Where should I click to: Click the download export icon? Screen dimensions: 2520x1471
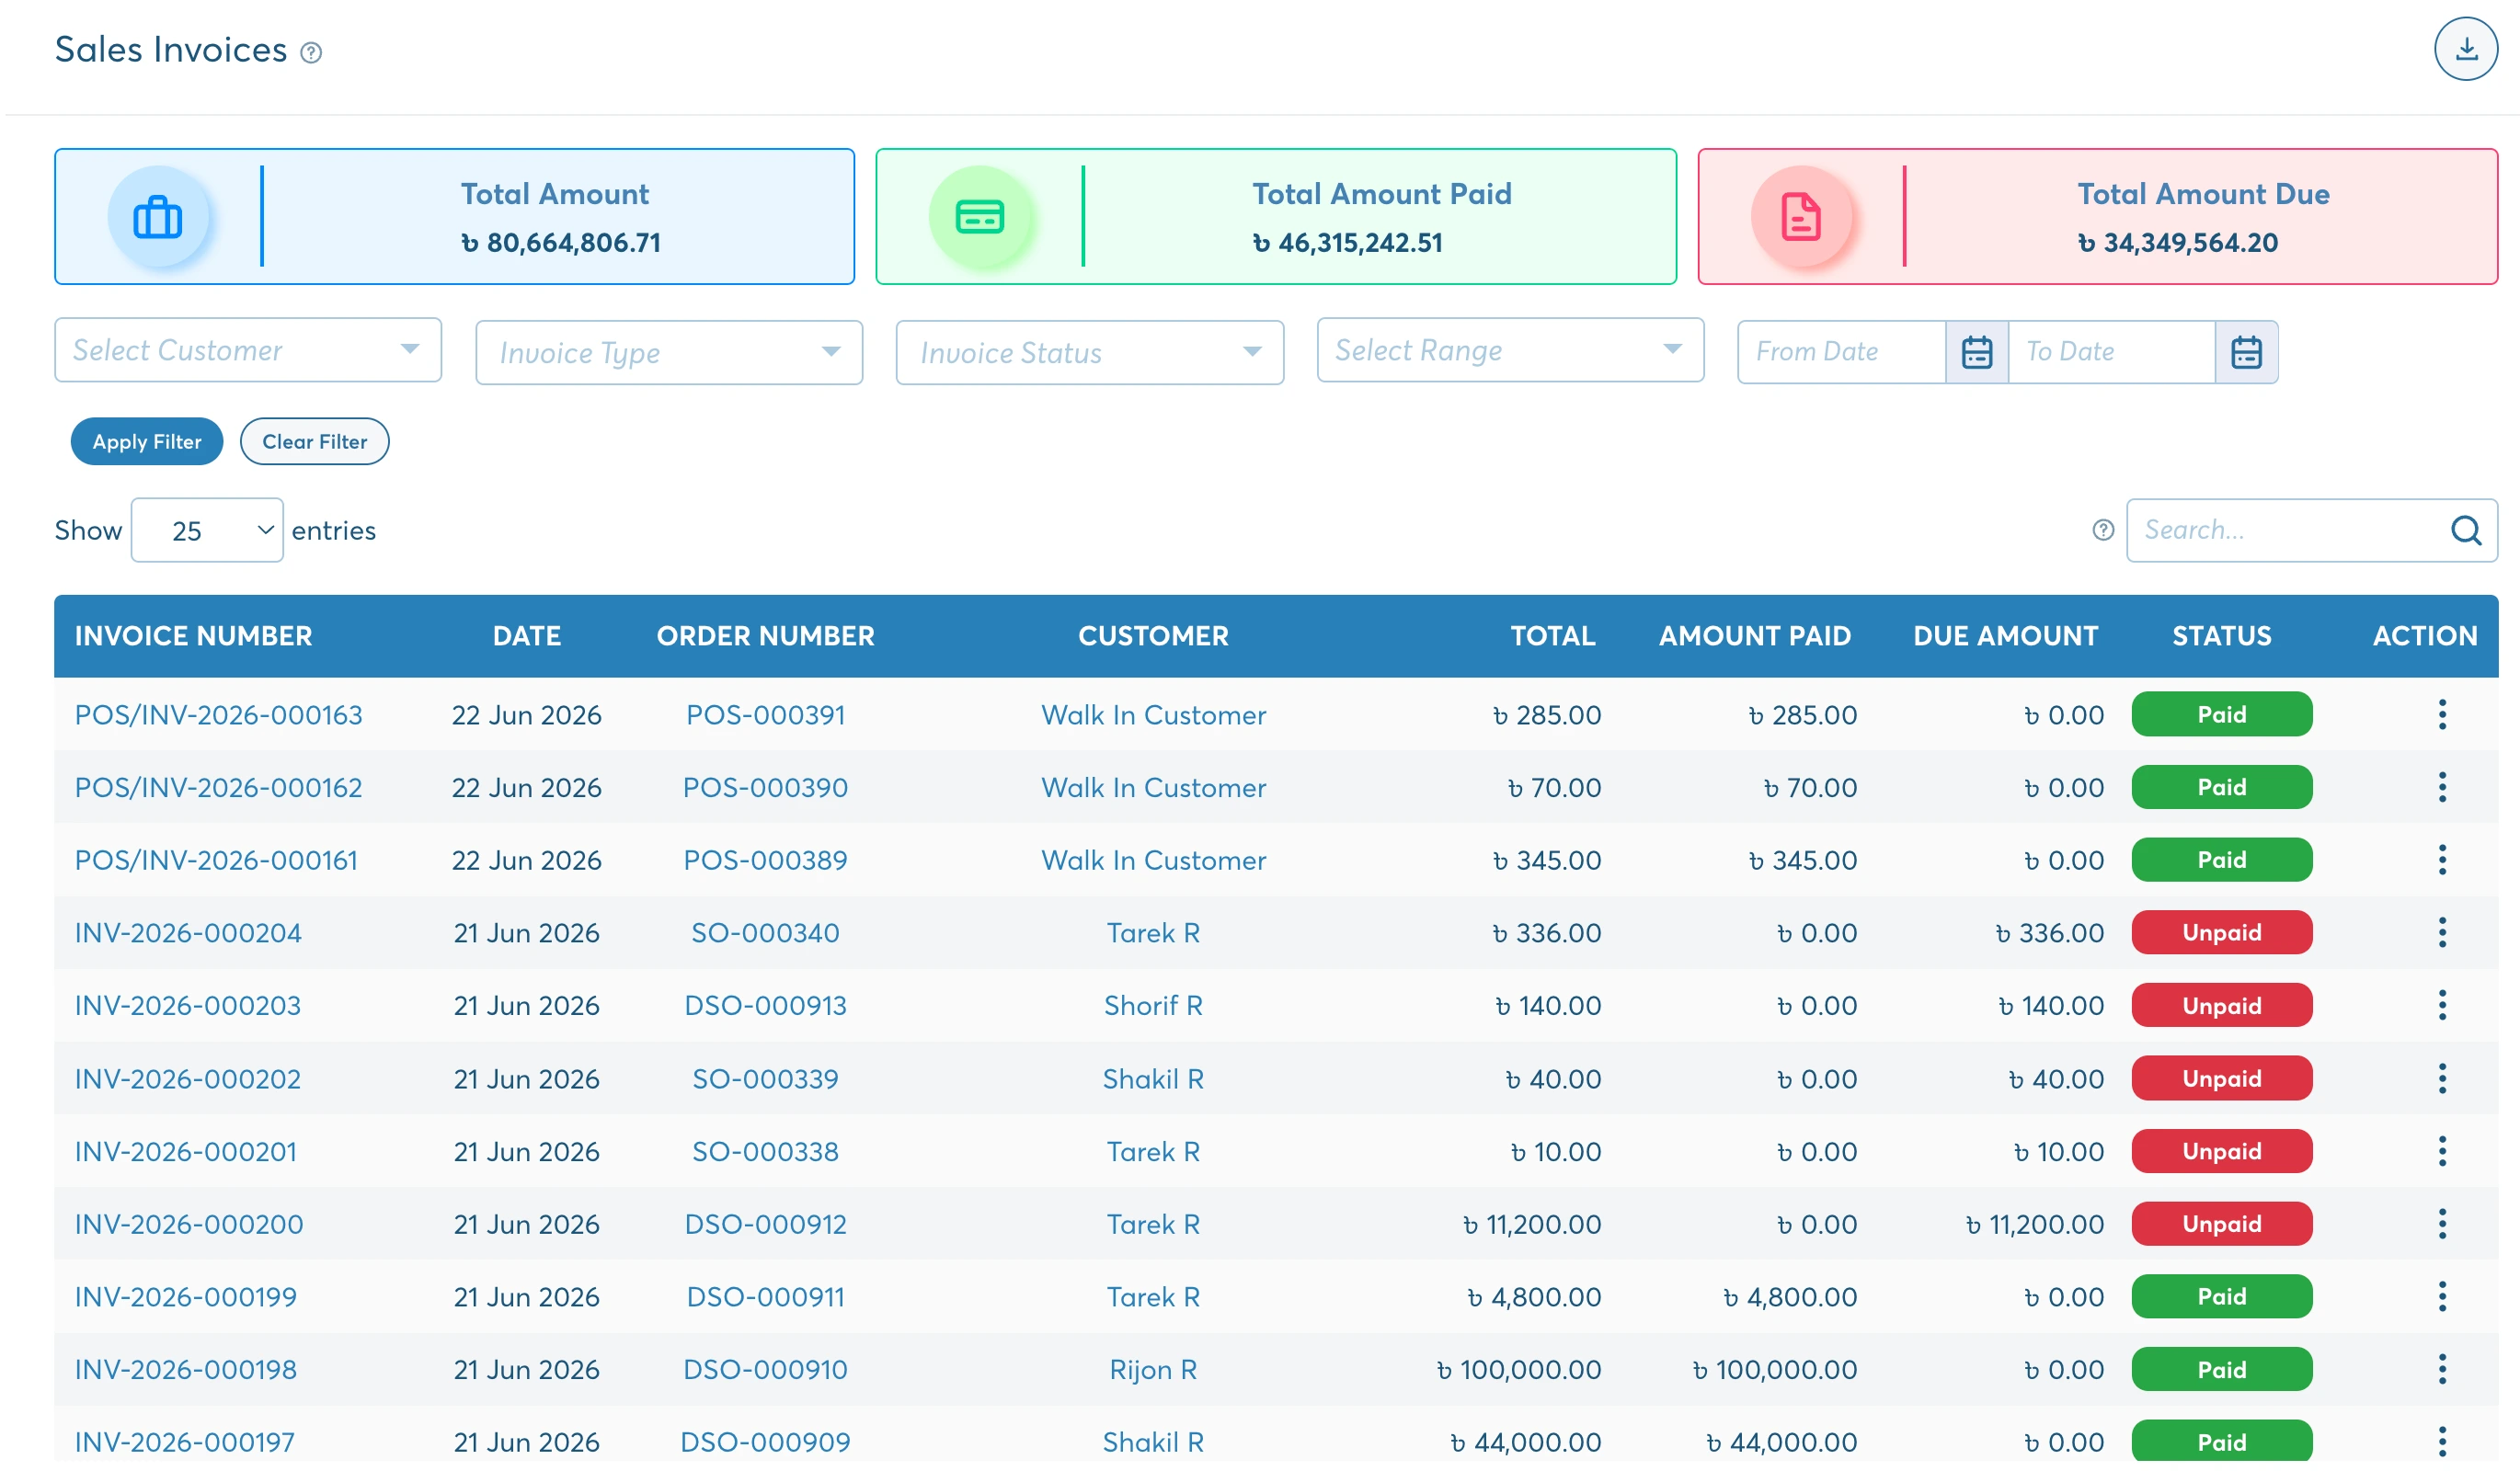click(2465, 49)
